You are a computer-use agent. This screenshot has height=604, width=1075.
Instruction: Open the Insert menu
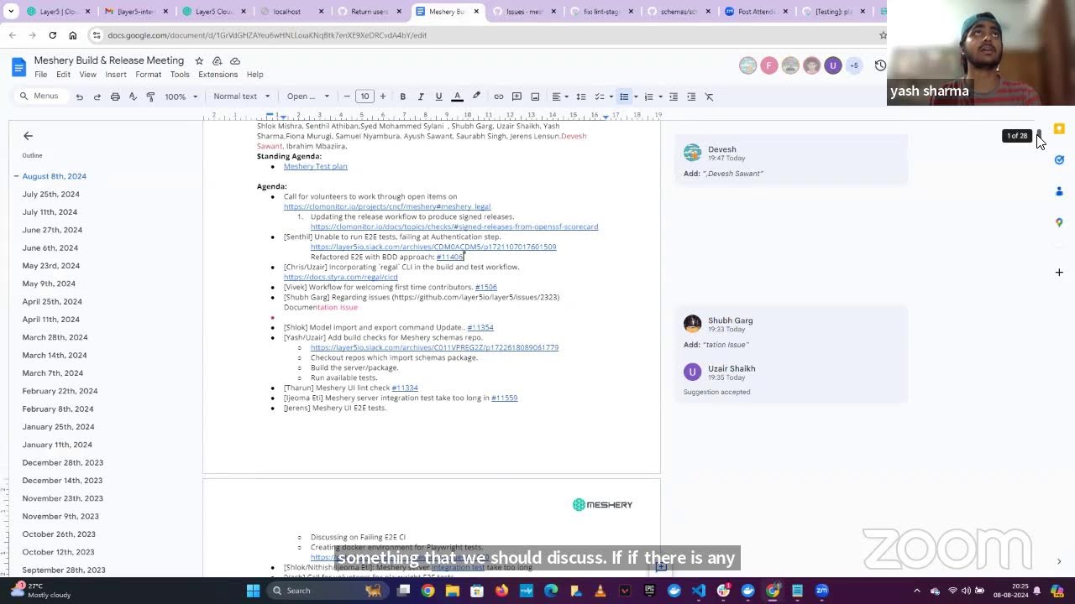pyautogui.click(x=116, y=75)
